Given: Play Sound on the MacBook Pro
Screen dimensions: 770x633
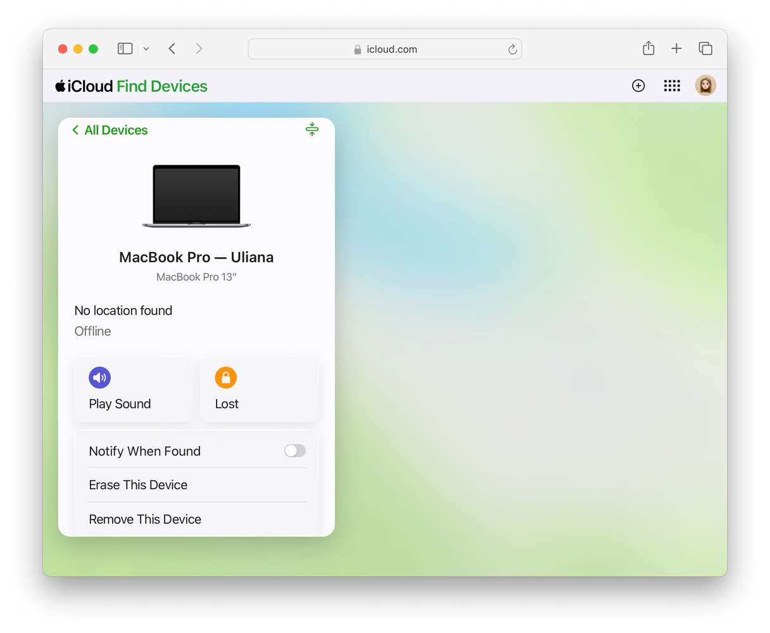Looking at the screenshot, I should (133, 390).
